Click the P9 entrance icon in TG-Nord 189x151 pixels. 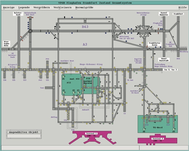pyautogui.click(x=174, y=129)
